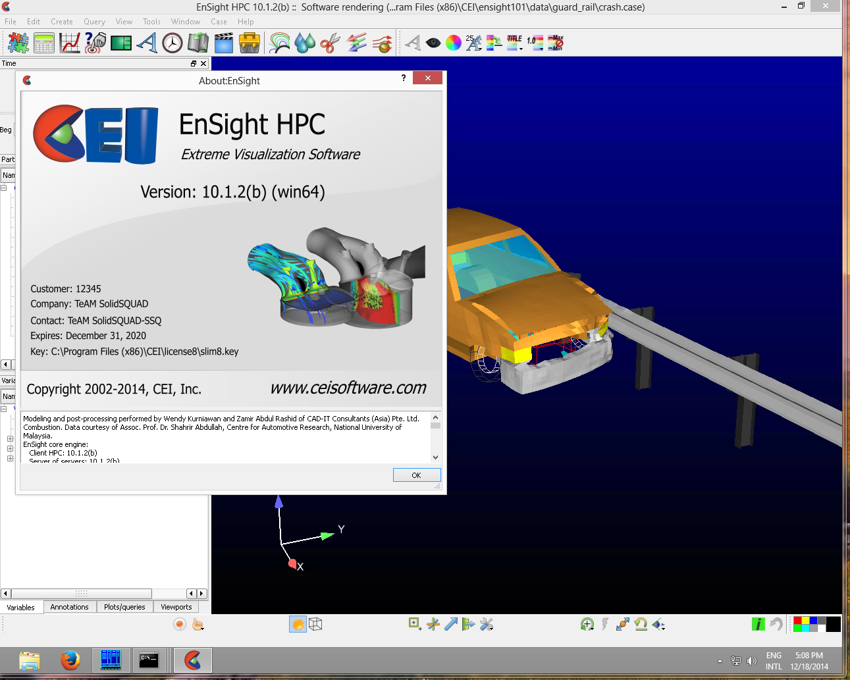Open the 1.0 legend format dropdown icon
This screenshot has width=850, height=680.
coord(535,43)
